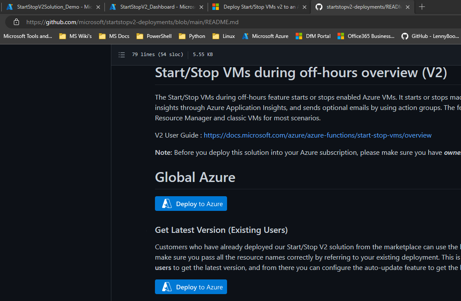This screenshot has width=461, height=301.
Task: Click the table of contents icon near line count
Action: point(121,54)
